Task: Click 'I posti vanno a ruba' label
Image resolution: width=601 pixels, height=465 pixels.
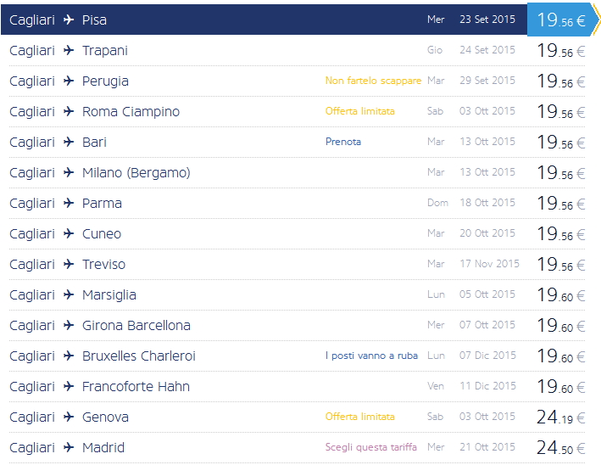Action: [x=371, y=356]
